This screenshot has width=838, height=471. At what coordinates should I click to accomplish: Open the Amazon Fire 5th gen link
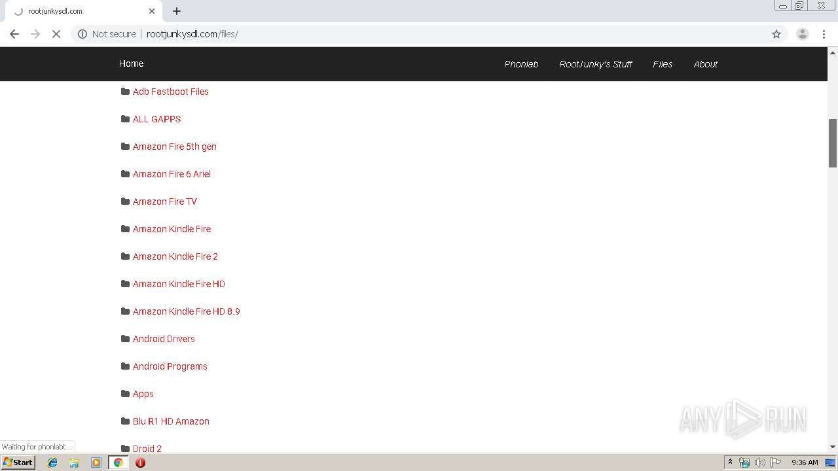175,147
